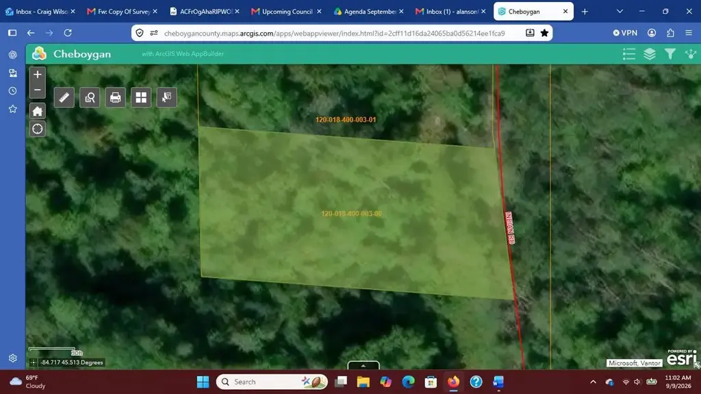Open History in the sidebar
Image resolution: width=701 pixels, height=394 pixels.
click(12, 91)
